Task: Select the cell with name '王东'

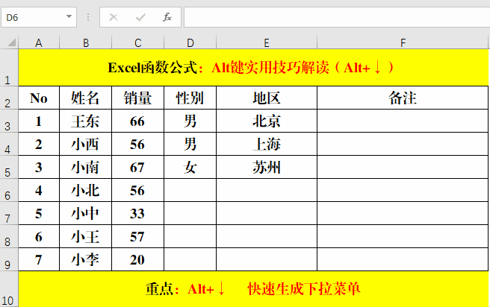Action: coord(86,121)
